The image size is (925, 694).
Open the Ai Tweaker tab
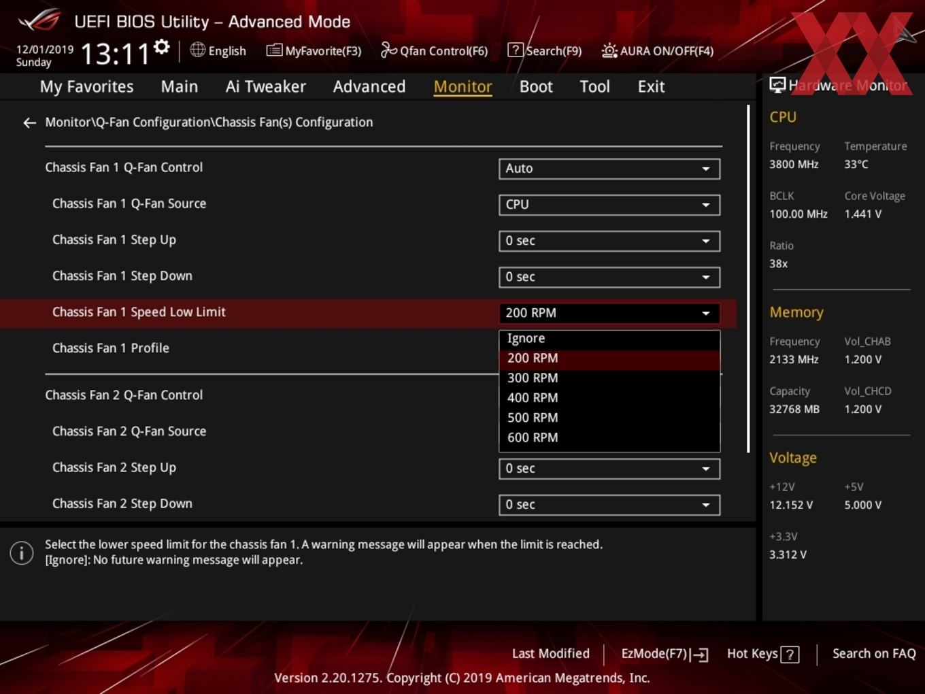click(266, 86)
